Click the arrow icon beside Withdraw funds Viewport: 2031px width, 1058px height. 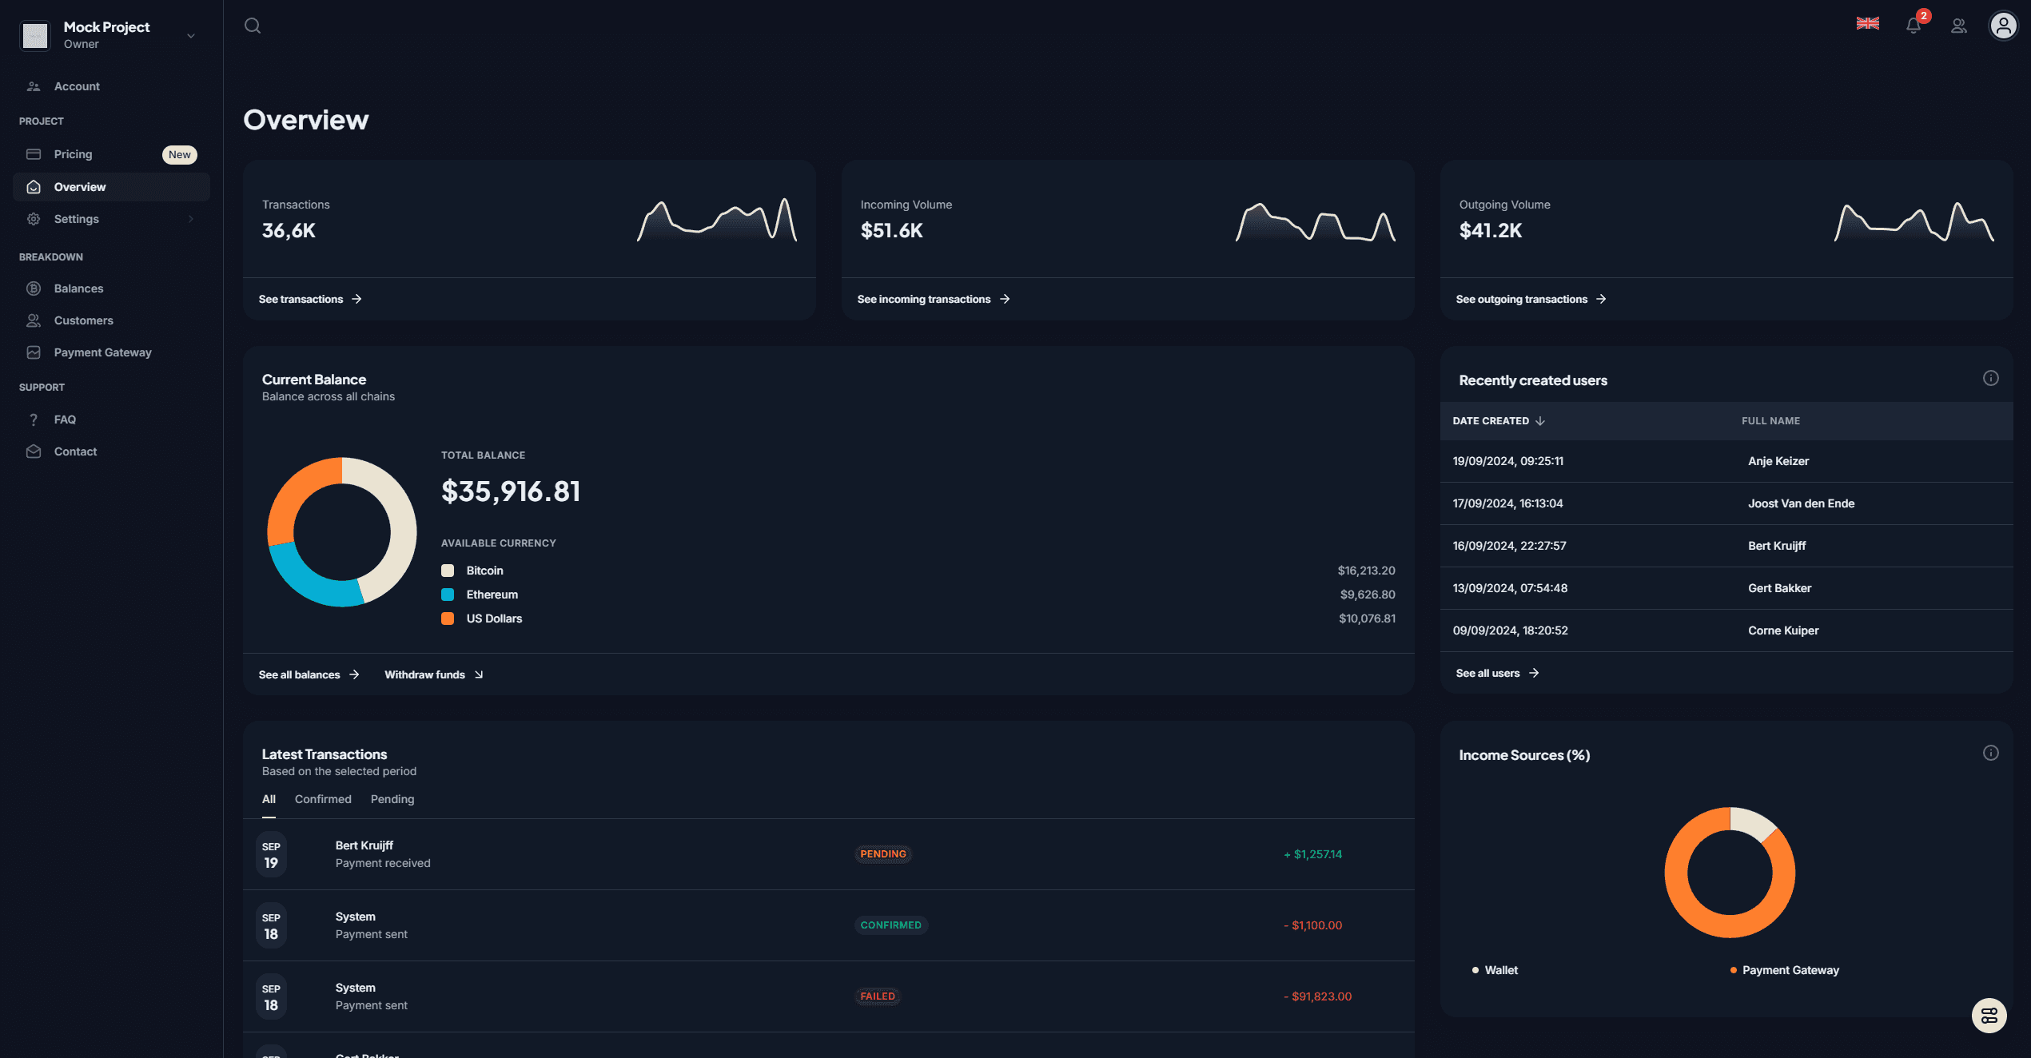[x=478, y=674]
